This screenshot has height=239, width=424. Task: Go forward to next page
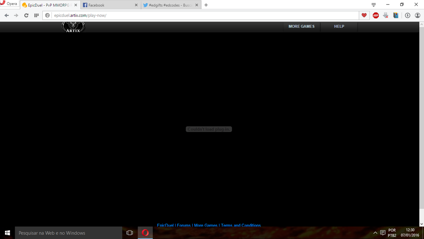[16, 16]
